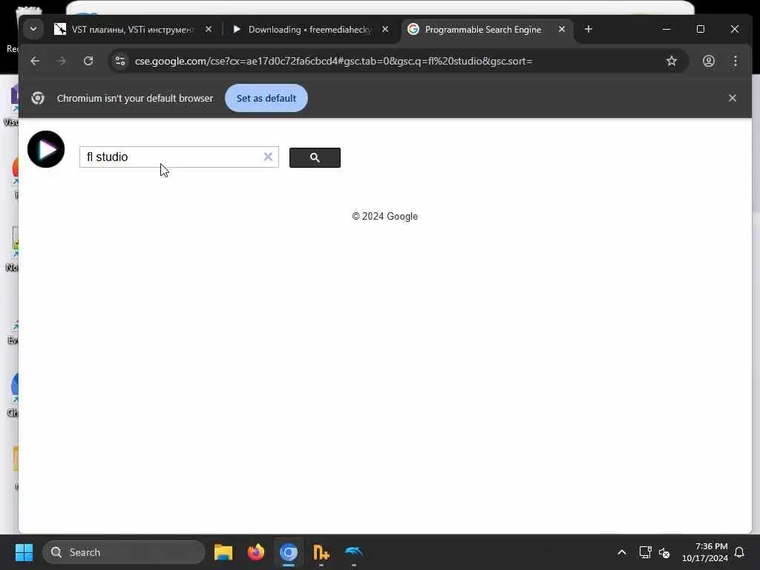Open the Chromium three-dot menu
The image size is (760, 570).
click(x=736, y=61)
